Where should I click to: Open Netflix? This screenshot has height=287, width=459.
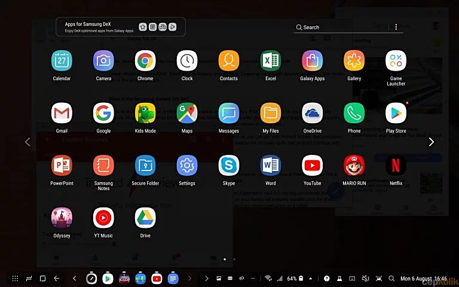pos(396,166)
